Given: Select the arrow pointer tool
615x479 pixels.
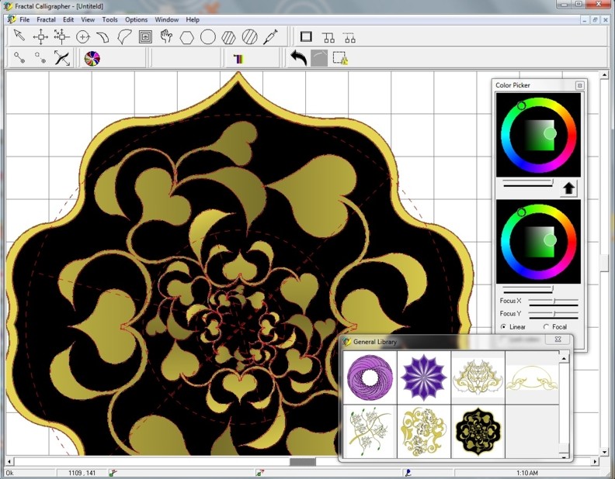Looking at the screenshot, I should click(x=19, y=36).
